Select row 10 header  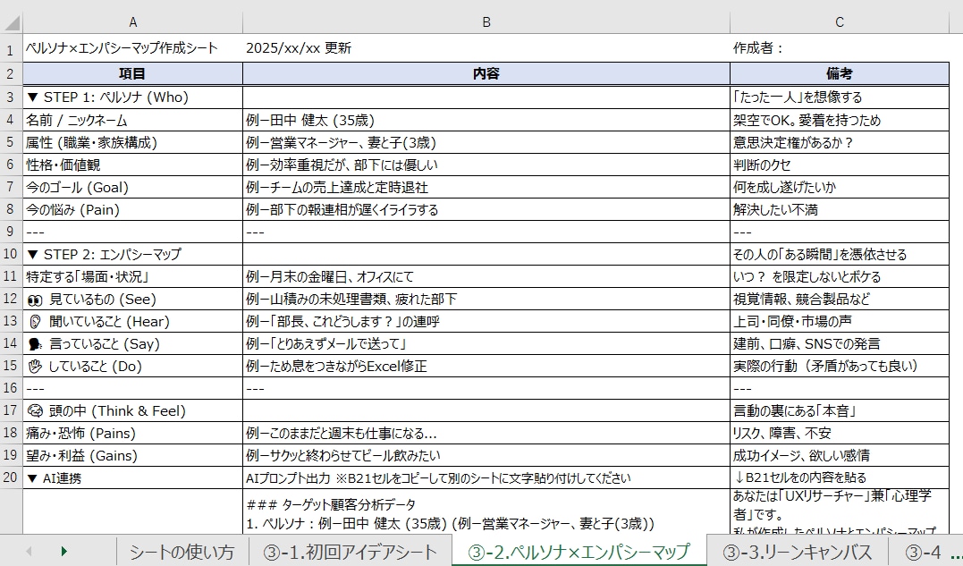click(x=11, y=254)
